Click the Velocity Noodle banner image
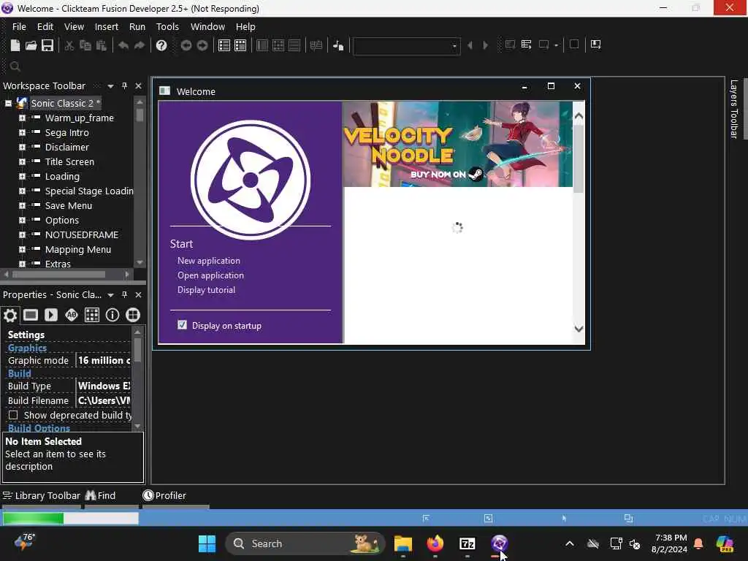The image size is (748, 561). (457, 144)
